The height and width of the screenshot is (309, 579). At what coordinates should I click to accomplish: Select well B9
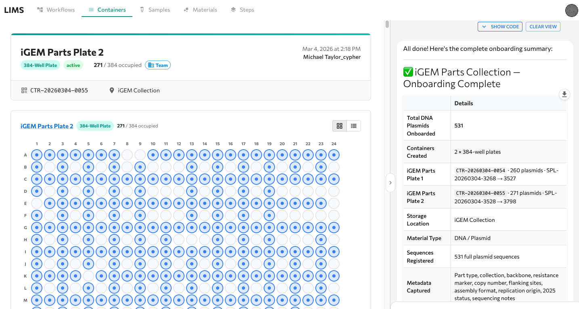[140, 167]
